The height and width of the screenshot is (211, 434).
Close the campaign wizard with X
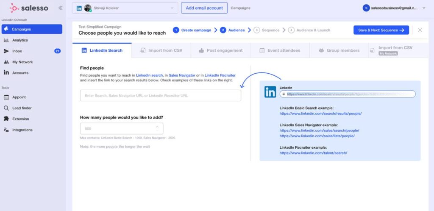click(420, 30)
